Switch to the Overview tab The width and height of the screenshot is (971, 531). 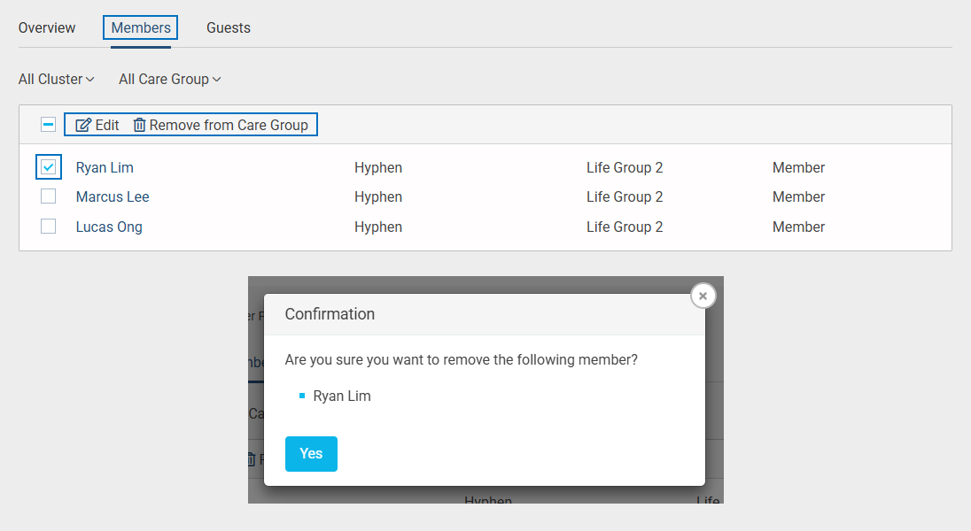pos(47,27)
